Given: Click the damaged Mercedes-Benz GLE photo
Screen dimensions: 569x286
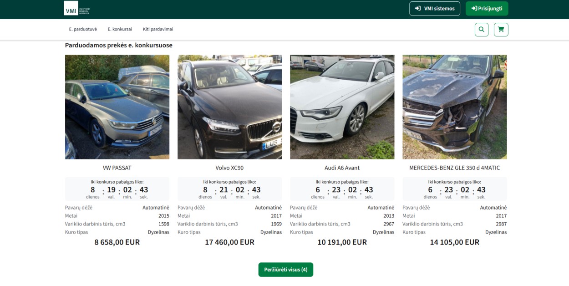Looking at the screenshot, I should click(x=454, y=107).
